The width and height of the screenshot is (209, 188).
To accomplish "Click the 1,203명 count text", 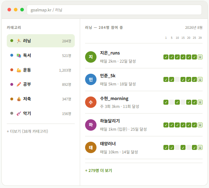I will [x=65, y=70].
